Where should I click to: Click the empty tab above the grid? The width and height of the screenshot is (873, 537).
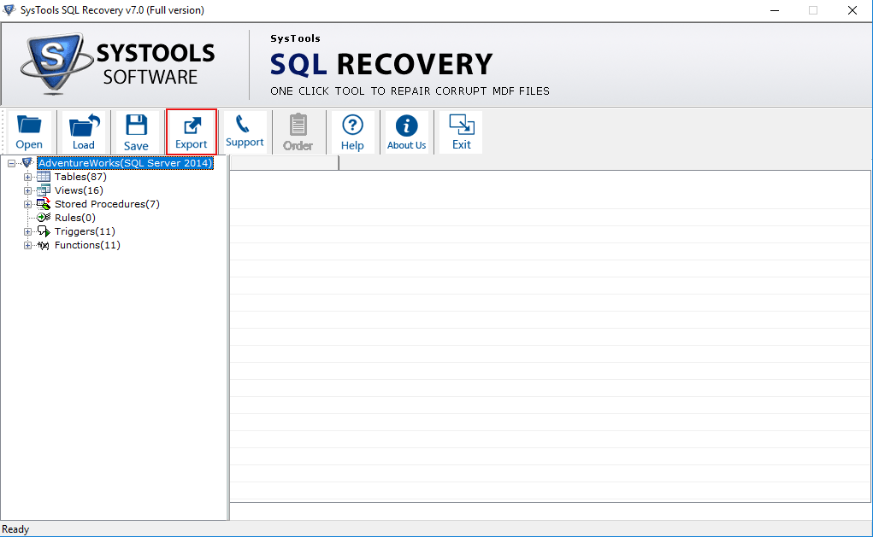[284, 163]
